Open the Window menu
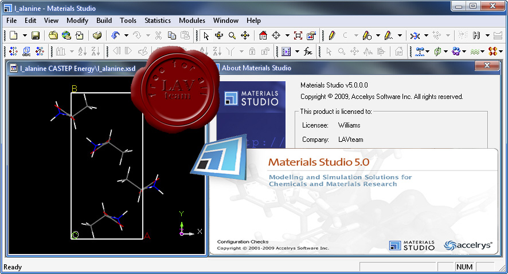508x274 pixels. (x=226, y=21)
